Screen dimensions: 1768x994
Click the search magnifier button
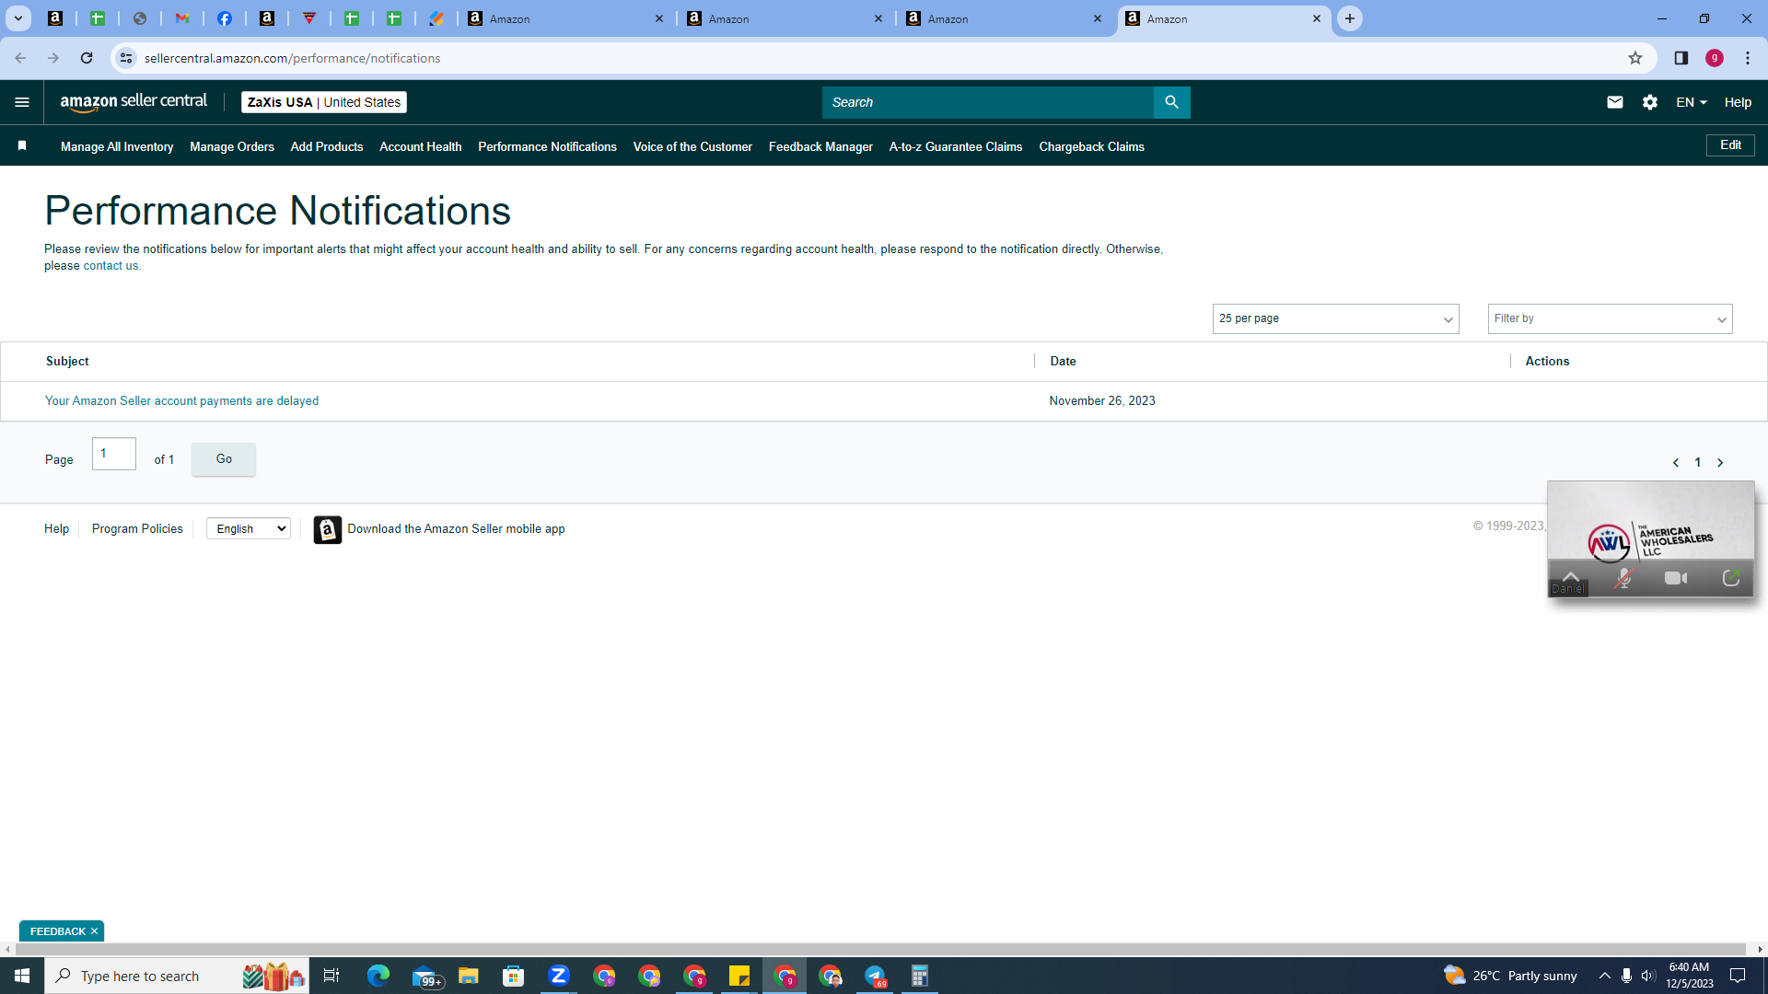[1171, 102]
